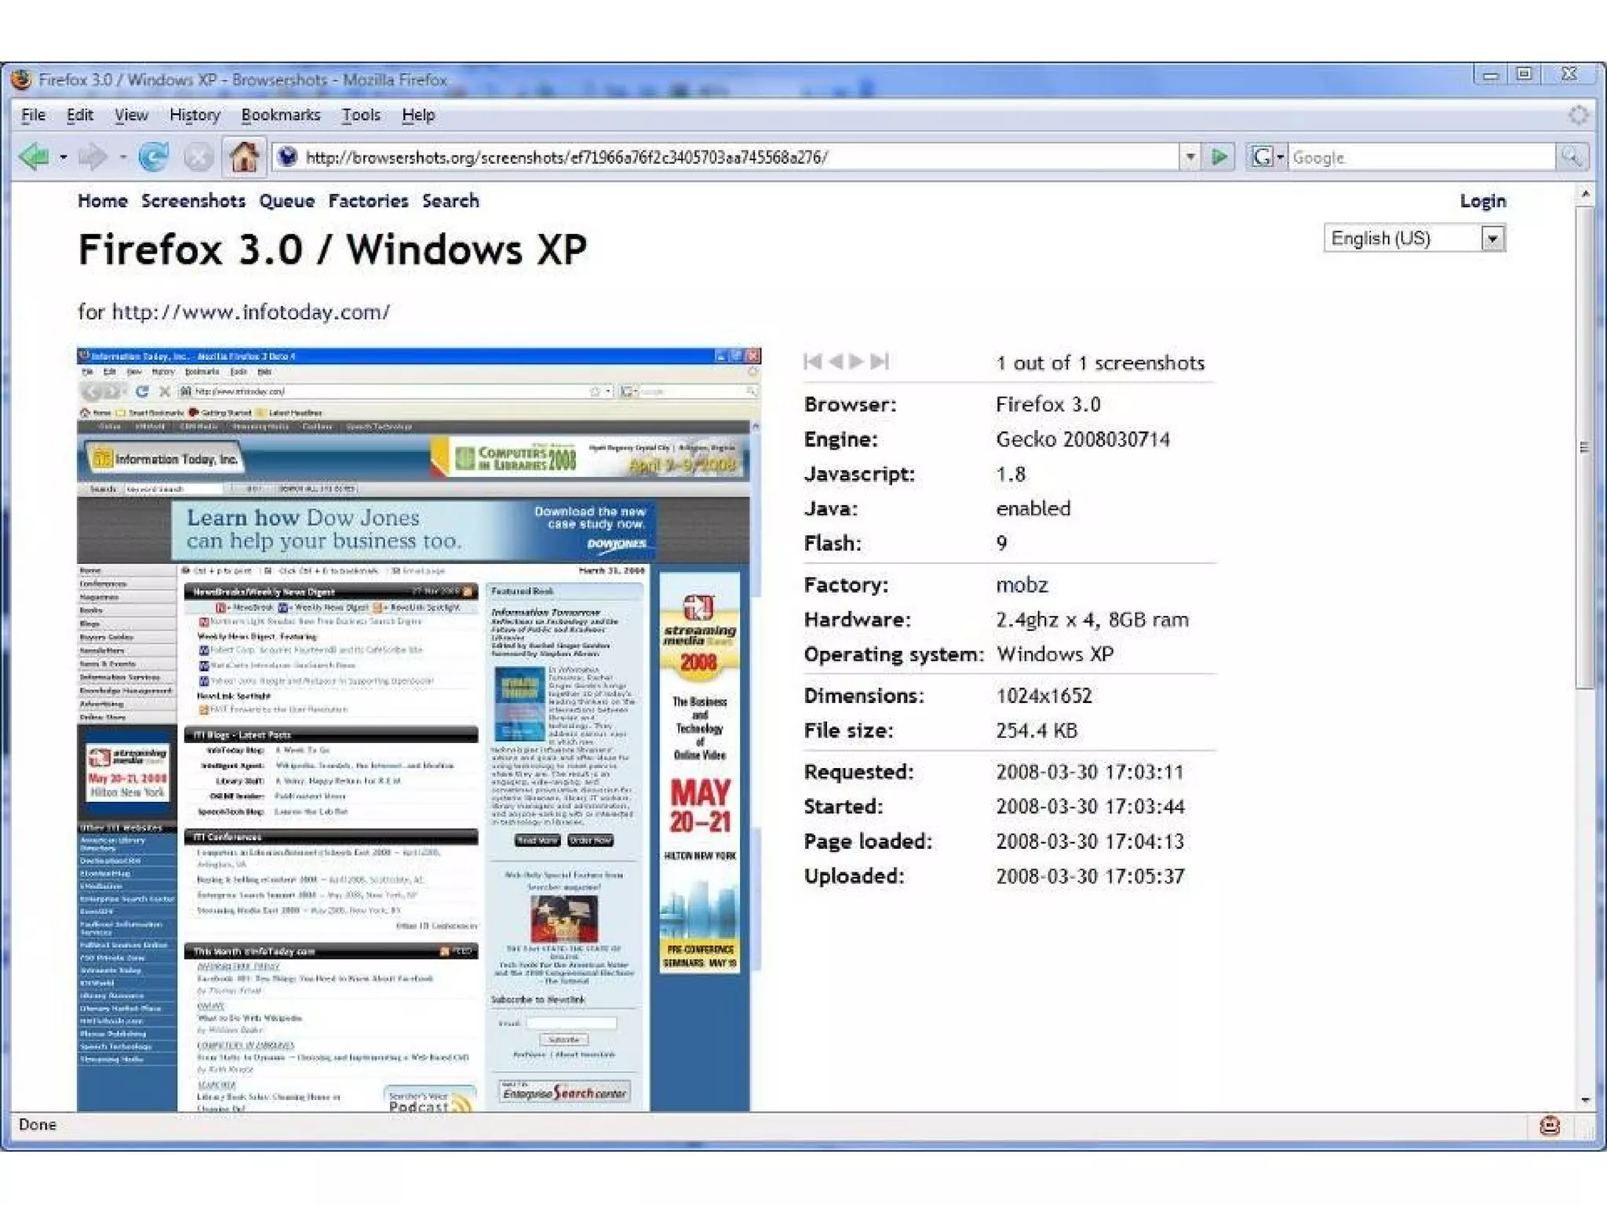Screen dimensions: 1607x1205
Task: Click the green Back arrow button
Action: pos(34,157)
